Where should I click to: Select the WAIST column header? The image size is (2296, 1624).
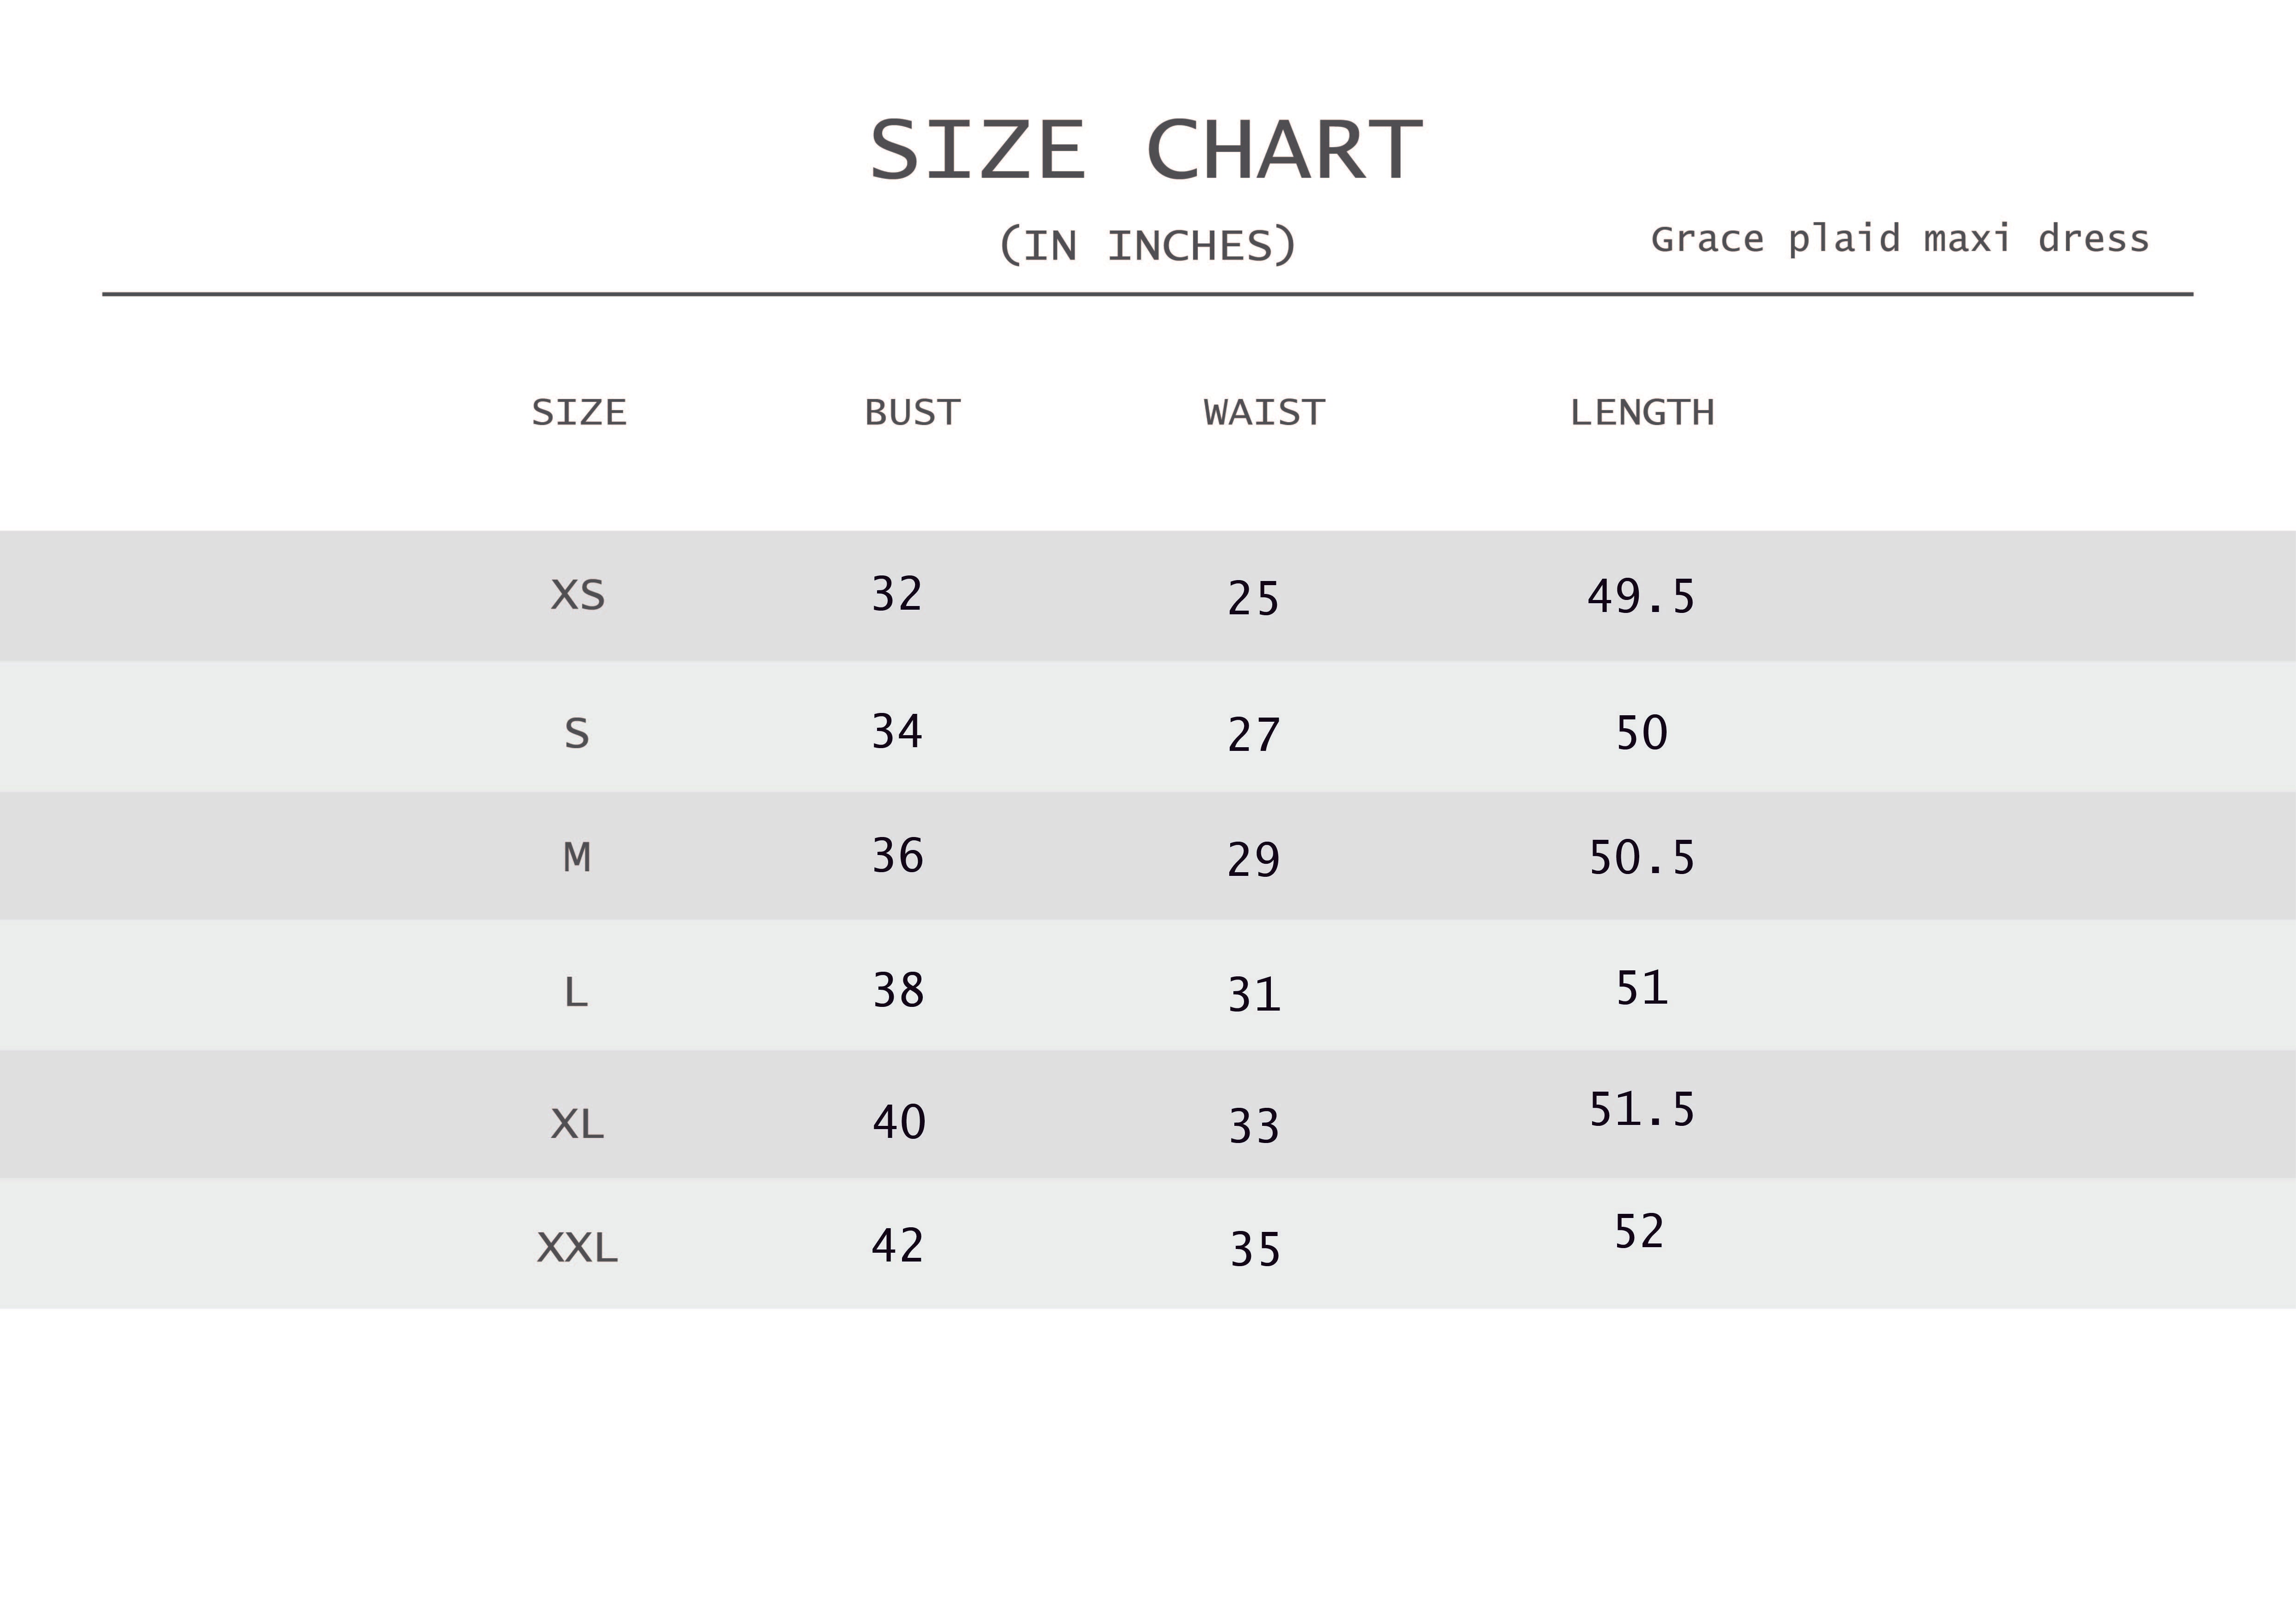[x=1264, y=413]
